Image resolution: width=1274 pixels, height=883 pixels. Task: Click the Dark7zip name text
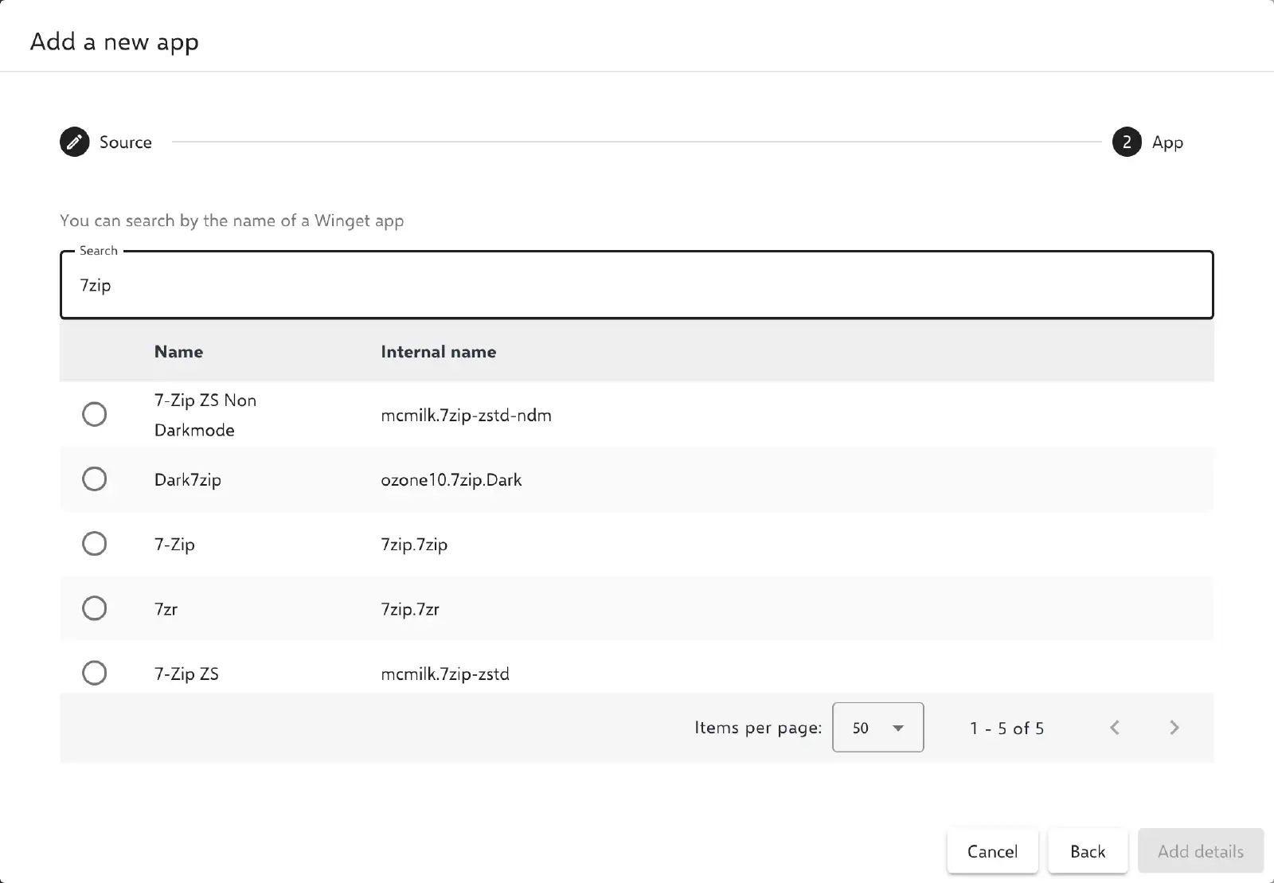[x=188, y=480]
